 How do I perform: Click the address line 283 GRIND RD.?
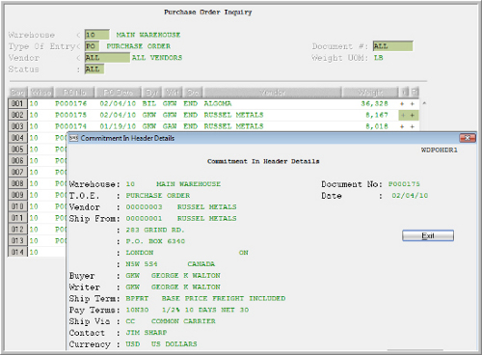click(155, 230)
